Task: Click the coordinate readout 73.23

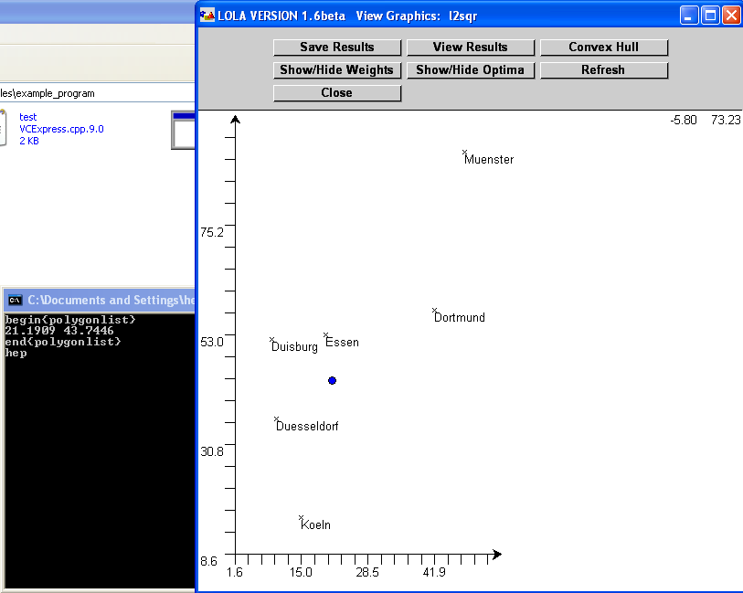Action: tap(726, 120)
